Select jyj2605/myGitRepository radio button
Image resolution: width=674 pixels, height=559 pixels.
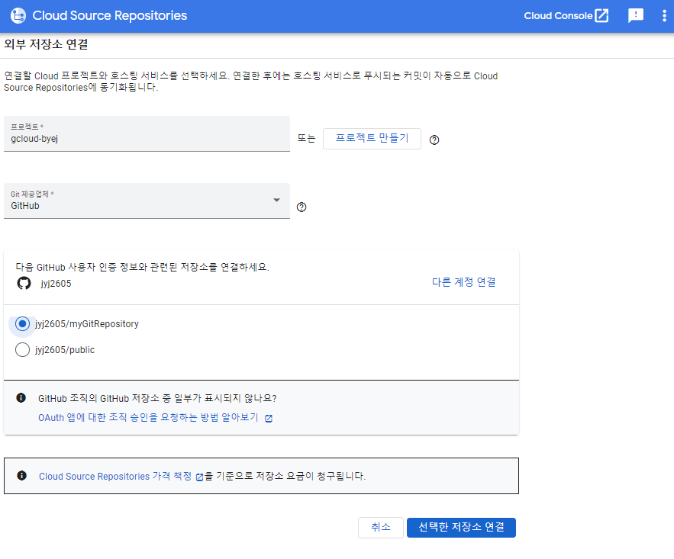22,323
